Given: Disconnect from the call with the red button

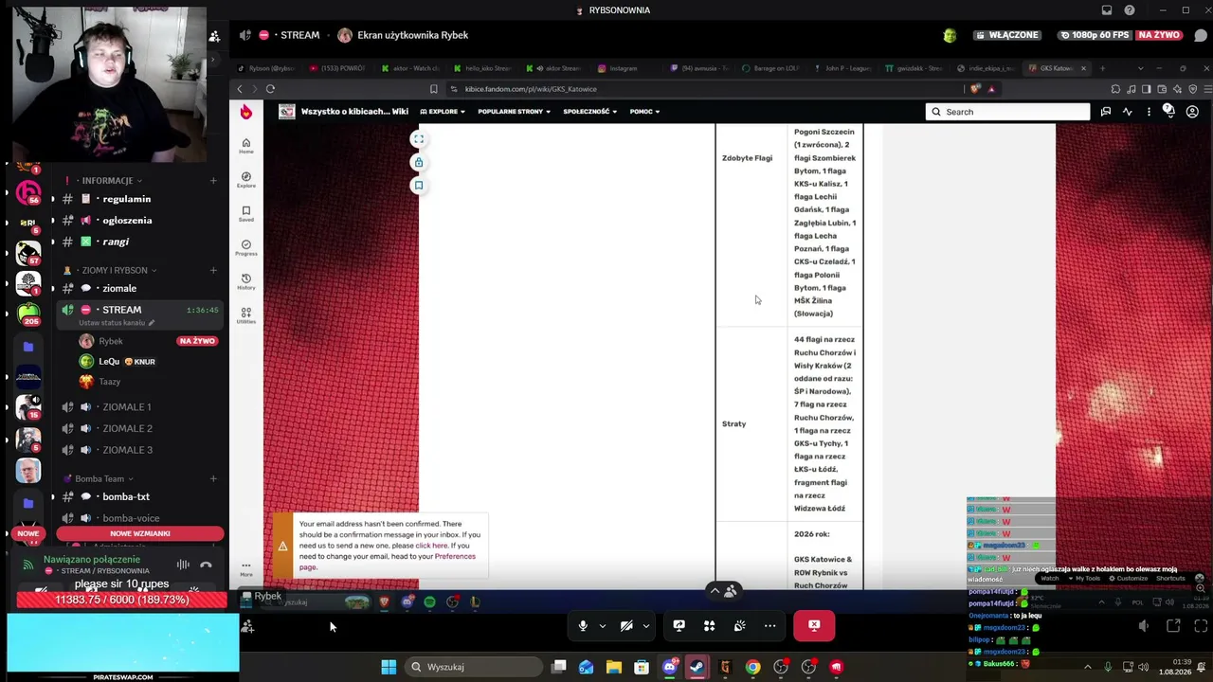Looking at the screenshot, I should [x=814, y=625].
